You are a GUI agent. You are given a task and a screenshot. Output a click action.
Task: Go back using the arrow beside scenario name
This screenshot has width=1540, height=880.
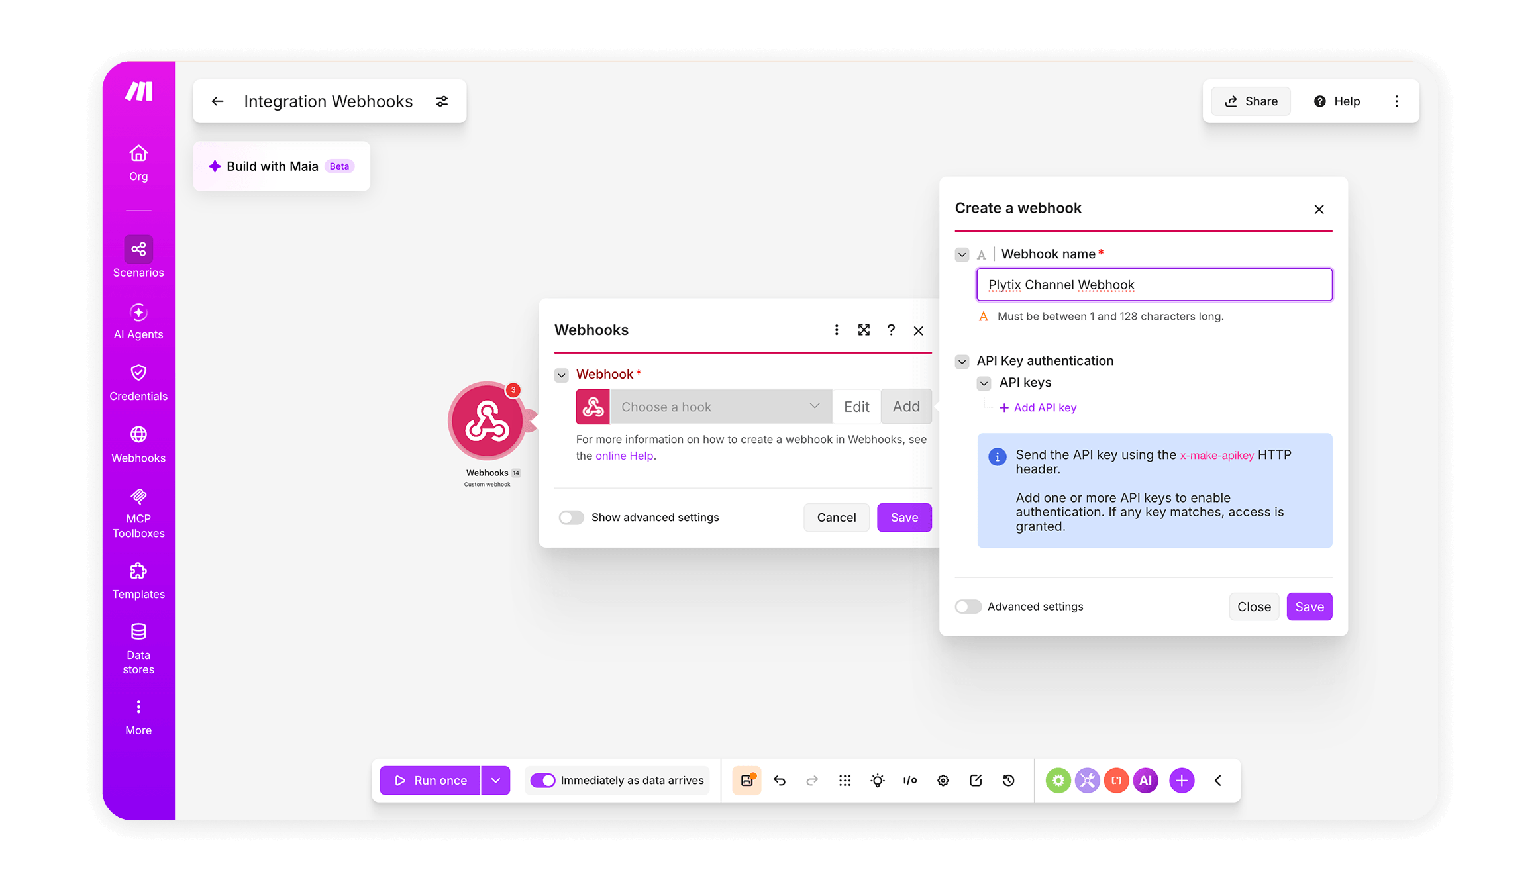217,101
